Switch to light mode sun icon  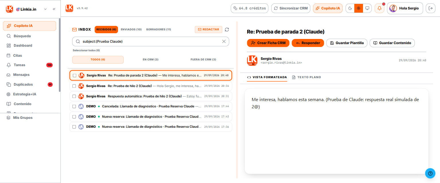(359, 8)
